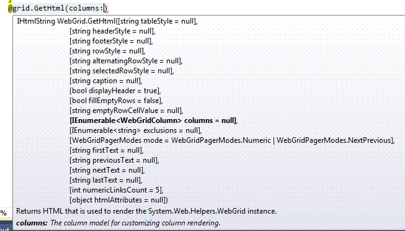
Task: Click the htmlAttributes object parameter line
Action: tap(119, 200)
